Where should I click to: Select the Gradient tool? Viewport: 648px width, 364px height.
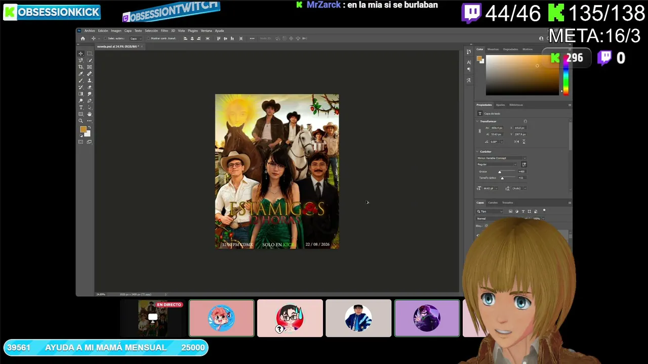pyautogui.click(x=80, y=94)
